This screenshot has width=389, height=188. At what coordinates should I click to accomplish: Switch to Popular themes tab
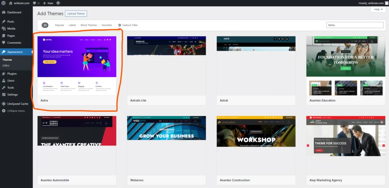[60, 25]
